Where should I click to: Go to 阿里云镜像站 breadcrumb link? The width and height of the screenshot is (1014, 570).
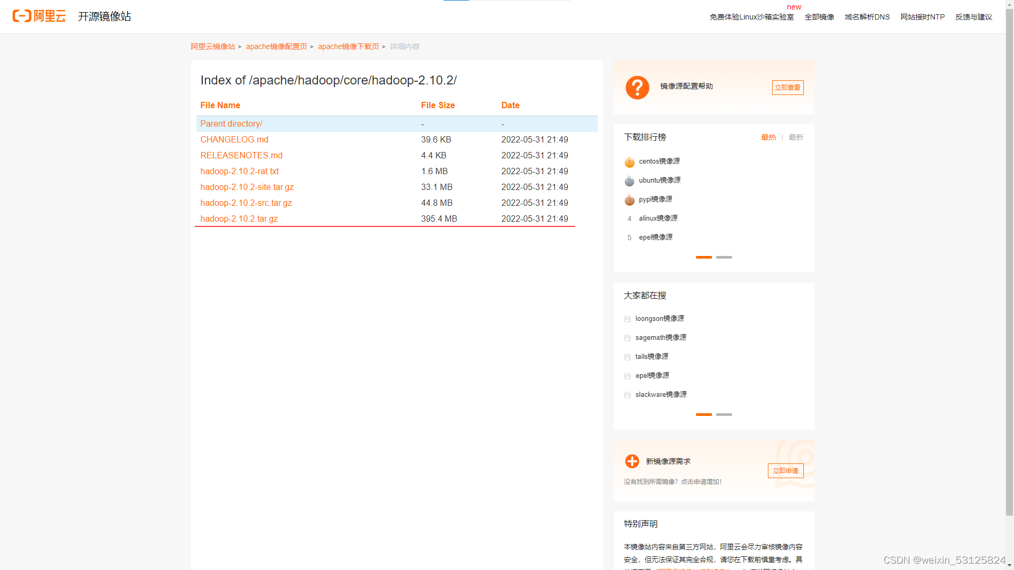tap(213, 46)
